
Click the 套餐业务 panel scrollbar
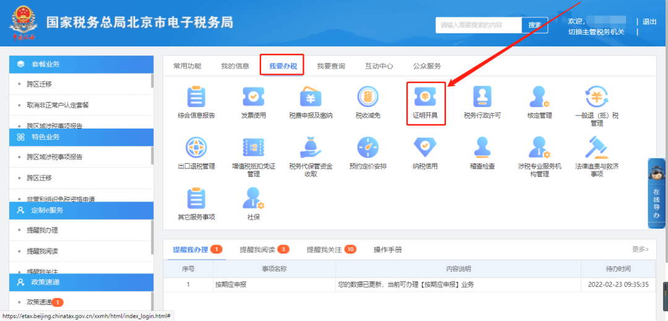point(152,80)
